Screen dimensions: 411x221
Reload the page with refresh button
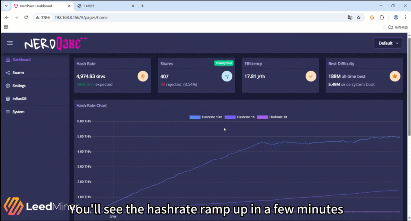tap(26, 18)
